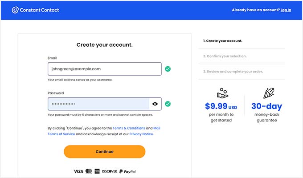
Task: Open the Log in link
Action: coord(286,10)
